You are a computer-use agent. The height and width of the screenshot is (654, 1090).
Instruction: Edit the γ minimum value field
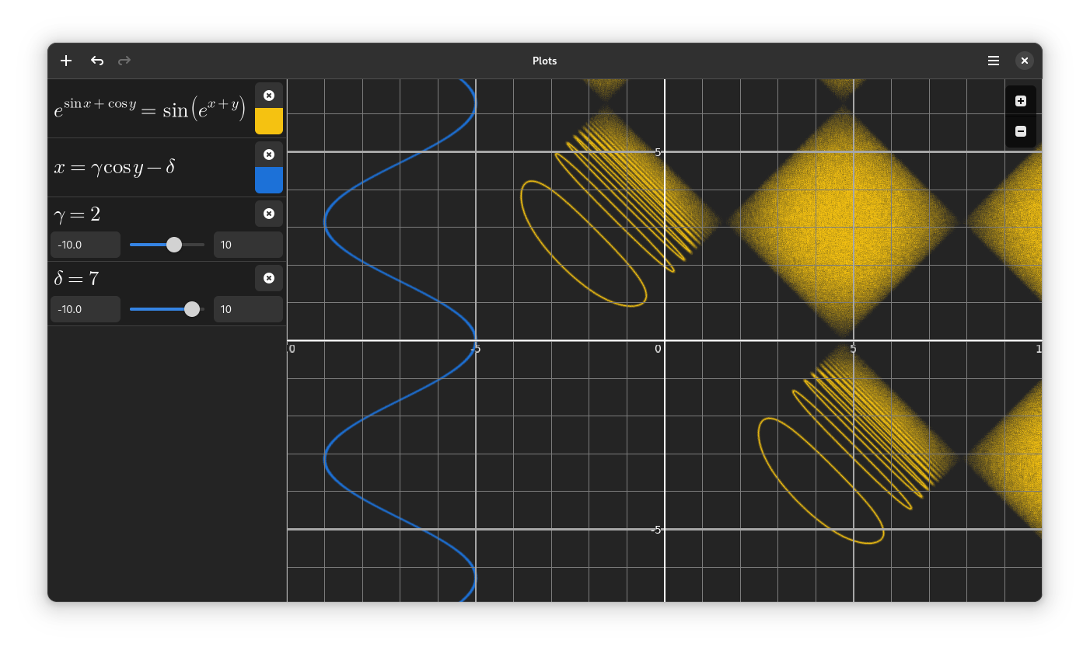85,244
